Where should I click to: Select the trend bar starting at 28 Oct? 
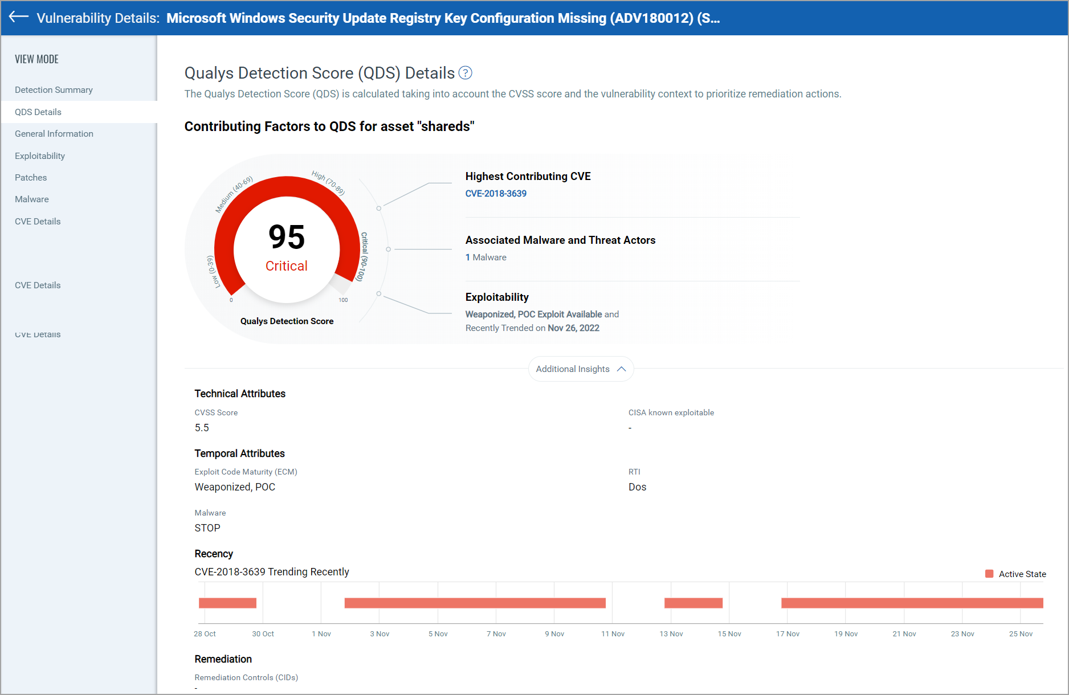[x=227, y=603]
